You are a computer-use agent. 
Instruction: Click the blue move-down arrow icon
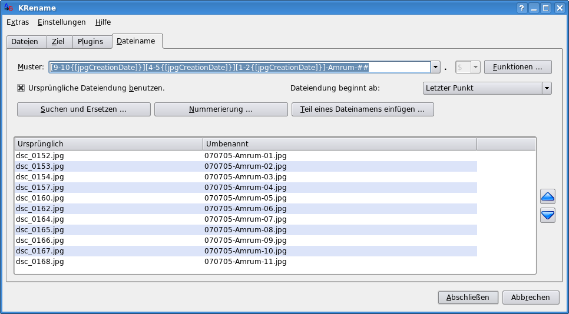click(548, 216)
